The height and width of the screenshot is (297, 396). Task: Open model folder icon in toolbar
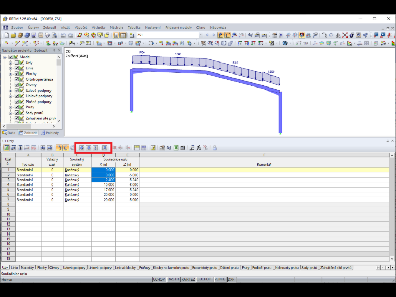14,35
